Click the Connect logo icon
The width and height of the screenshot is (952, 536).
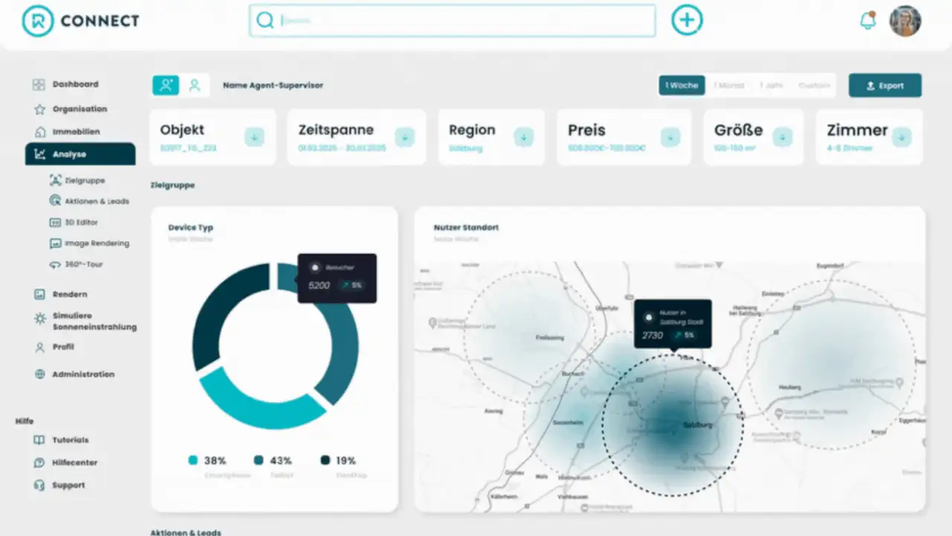click(x=37, y=21)
